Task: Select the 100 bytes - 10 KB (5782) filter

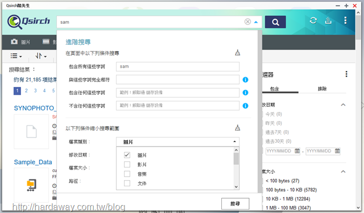Action: tap(291, 190)
